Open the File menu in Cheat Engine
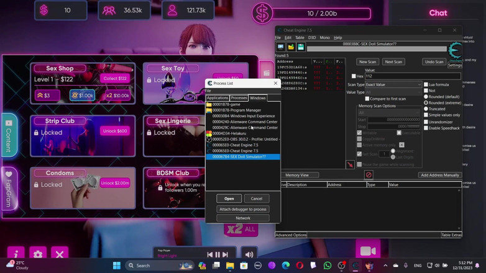Image resolution: width=486 pixels, height=273 pixels. [x=278, y=37]
